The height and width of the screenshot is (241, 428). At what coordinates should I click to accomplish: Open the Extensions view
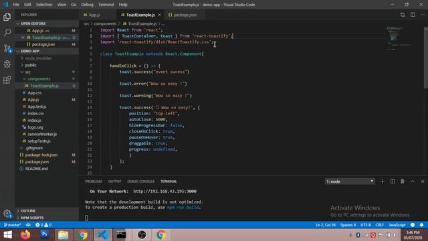(7, 80)
